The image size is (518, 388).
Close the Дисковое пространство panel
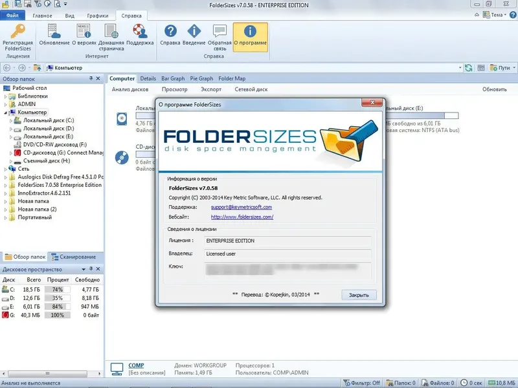point(98,269)
